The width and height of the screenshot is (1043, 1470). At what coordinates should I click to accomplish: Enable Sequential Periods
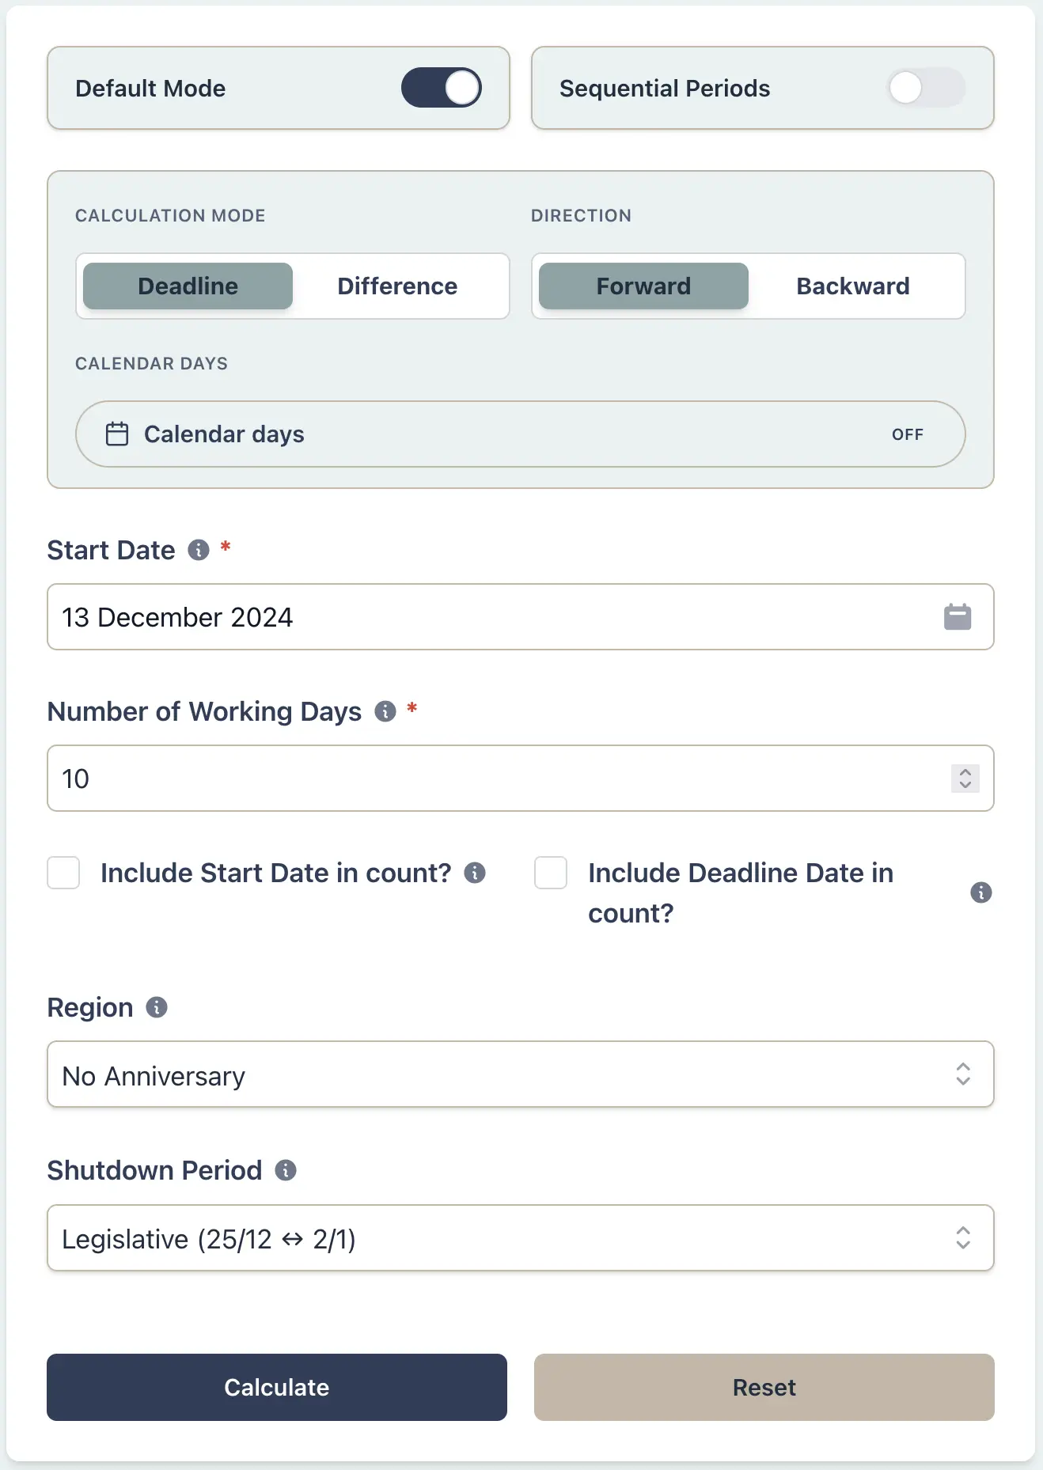(926, 88)
